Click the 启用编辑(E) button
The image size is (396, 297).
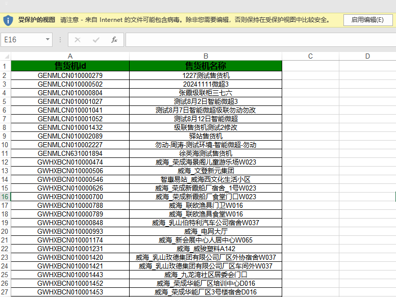(367, 20)
